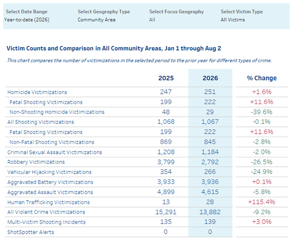Select the All Shooting Victimizations row
This screenshot has width=293, height=242.
pyautogui.click(x=146, y=122)
